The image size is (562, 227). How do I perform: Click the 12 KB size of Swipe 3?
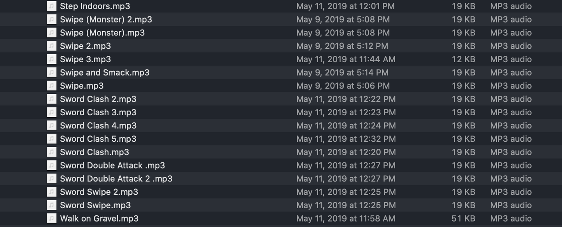[463, 59]
